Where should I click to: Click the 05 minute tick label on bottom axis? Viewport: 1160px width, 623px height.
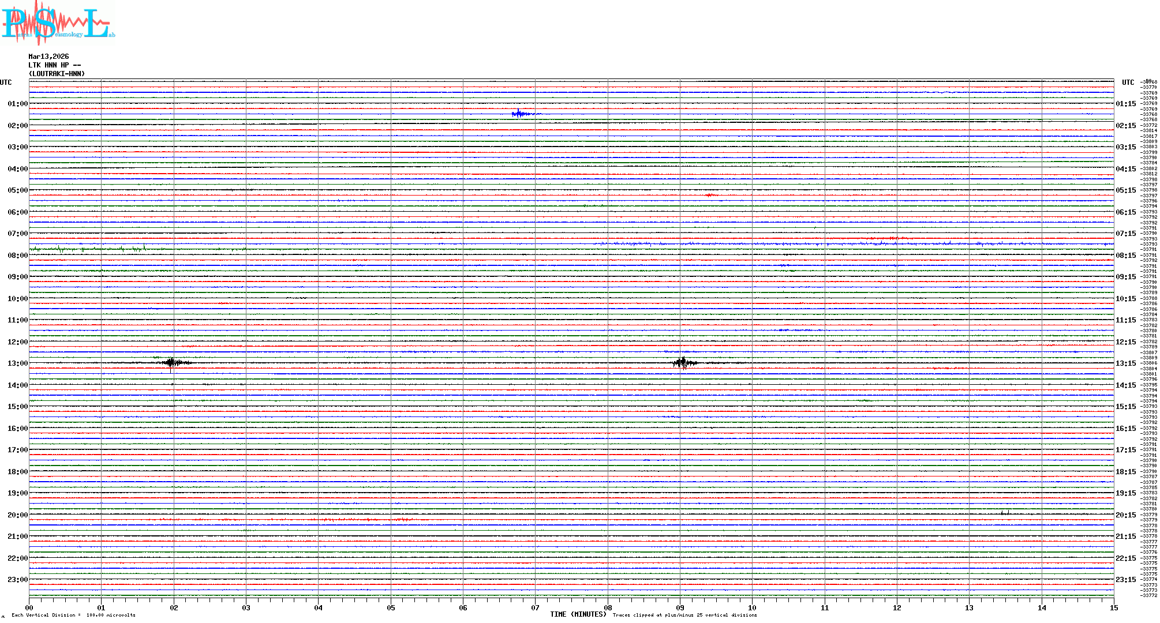click(391, 608)
